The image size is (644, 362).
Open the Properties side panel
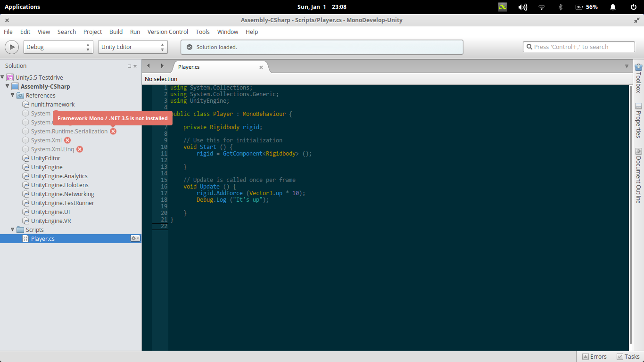[x=638, y=120]
